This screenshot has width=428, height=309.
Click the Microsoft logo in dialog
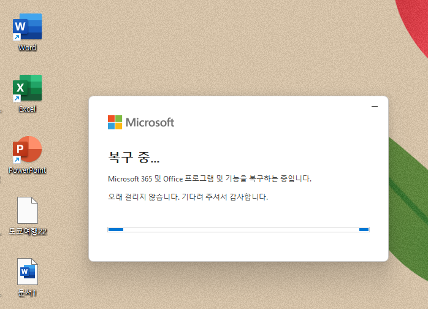(x=141, y=122)
